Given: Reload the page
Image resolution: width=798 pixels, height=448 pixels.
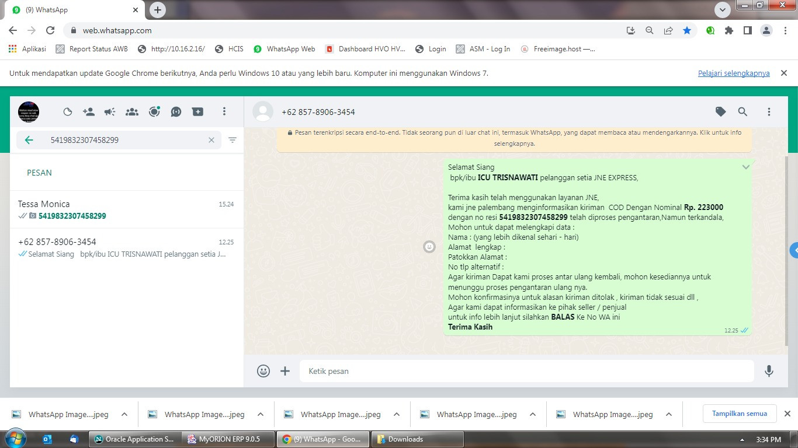Looking at the screenshot, I should pyautogui.click(x=50, y=30).
